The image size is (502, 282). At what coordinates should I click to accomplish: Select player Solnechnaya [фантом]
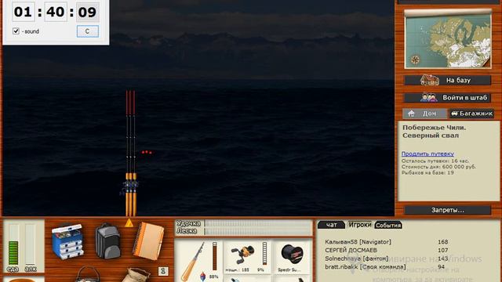click(x=357, y=258)
